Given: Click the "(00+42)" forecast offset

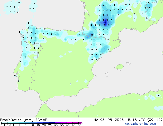Looking at the screenshot, I should pyautogui.click(x=155, y=120).
